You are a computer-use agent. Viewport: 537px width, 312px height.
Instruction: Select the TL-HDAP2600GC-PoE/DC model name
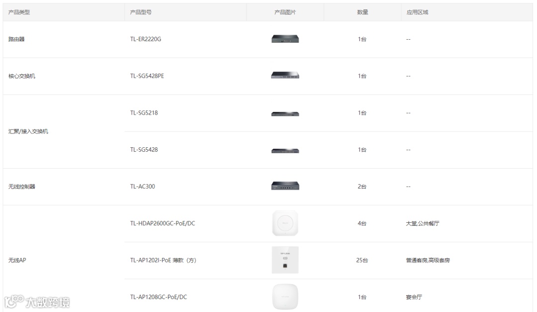(163, 224)
